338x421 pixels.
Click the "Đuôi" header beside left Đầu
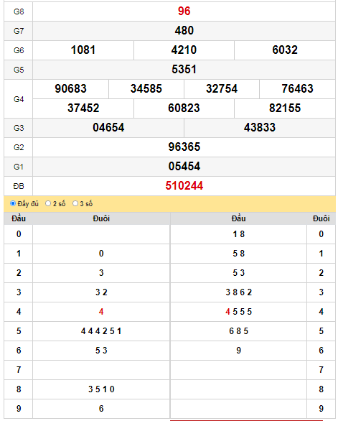[101, 218]
